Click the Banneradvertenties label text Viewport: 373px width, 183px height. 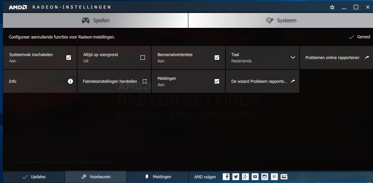[175, 55]
